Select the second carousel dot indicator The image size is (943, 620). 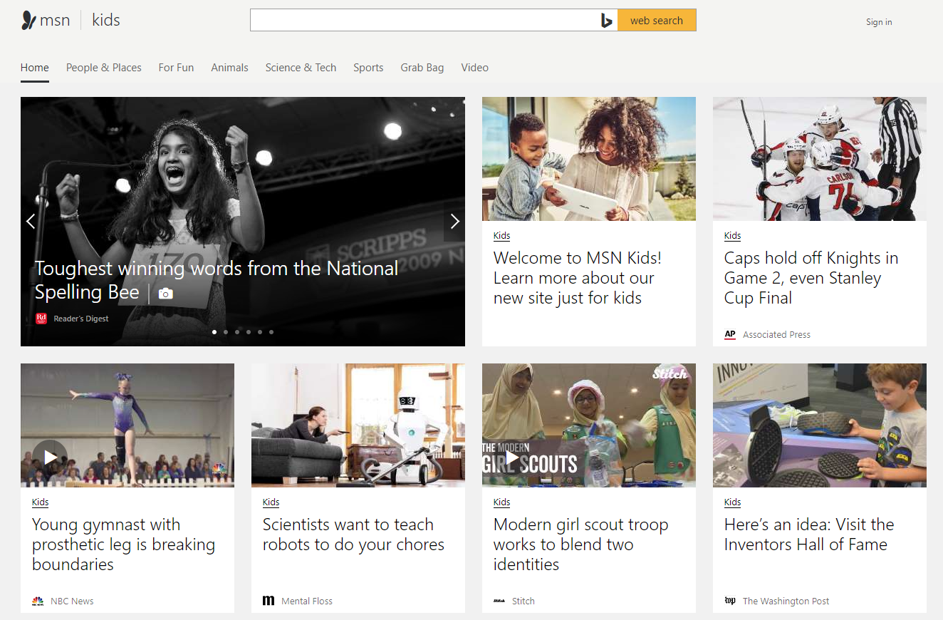tap(226, 332)
